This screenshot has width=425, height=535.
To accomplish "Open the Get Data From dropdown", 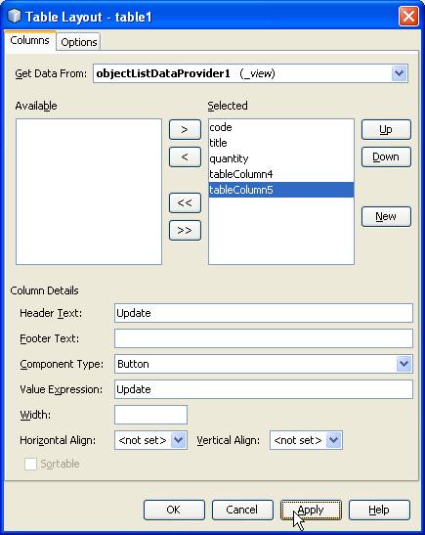I will (399, 73).
